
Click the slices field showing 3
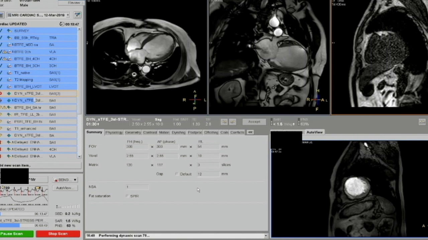tap(208, 165)
